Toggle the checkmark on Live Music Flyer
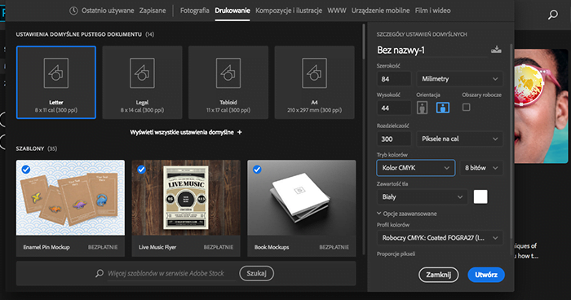 click(x=141, y=170)
